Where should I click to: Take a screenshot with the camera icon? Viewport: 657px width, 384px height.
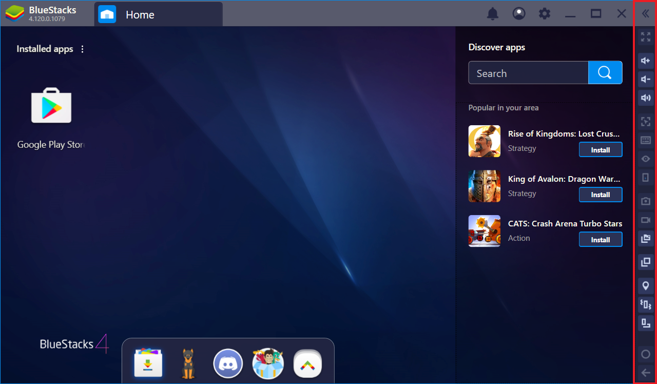(x=646, y=201)
